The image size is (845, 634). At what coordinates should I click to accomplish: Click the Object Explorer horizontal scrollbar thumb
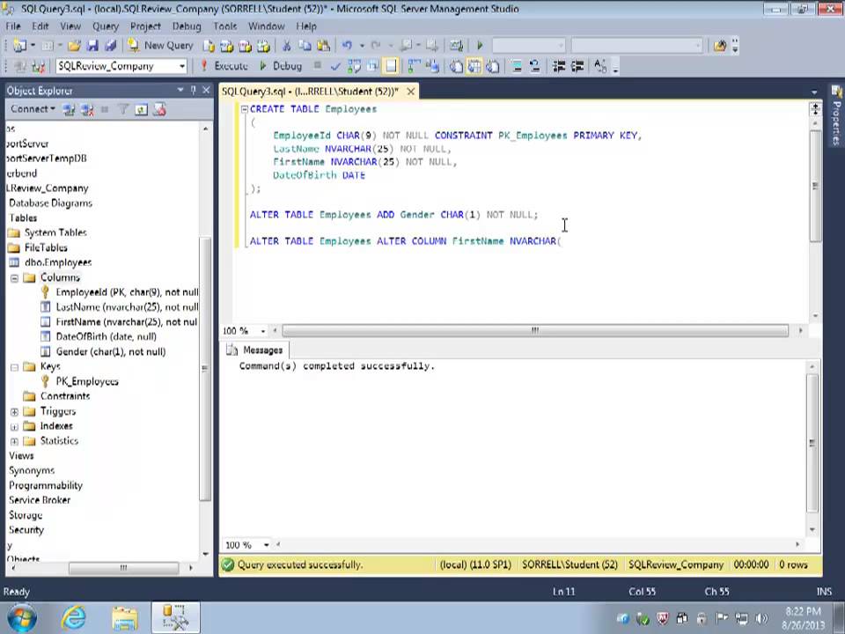coord(123,568)
